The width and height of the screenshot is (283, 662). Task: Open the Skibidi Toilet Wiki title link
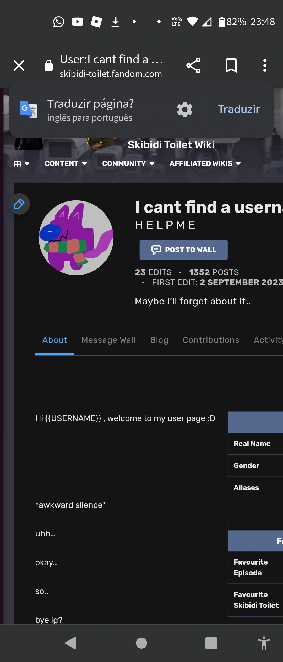pos(171,145)
